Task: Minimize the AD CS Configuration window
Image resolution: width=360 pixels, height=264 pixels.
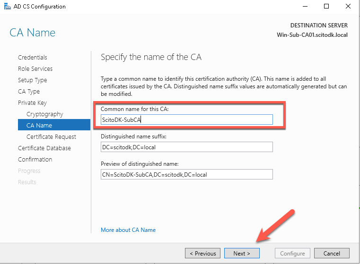Action: tap(305, 7)
